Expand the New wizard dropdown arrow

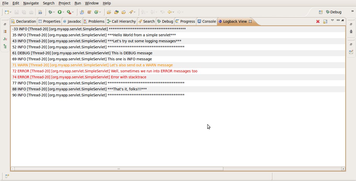[x=10, y=12]
